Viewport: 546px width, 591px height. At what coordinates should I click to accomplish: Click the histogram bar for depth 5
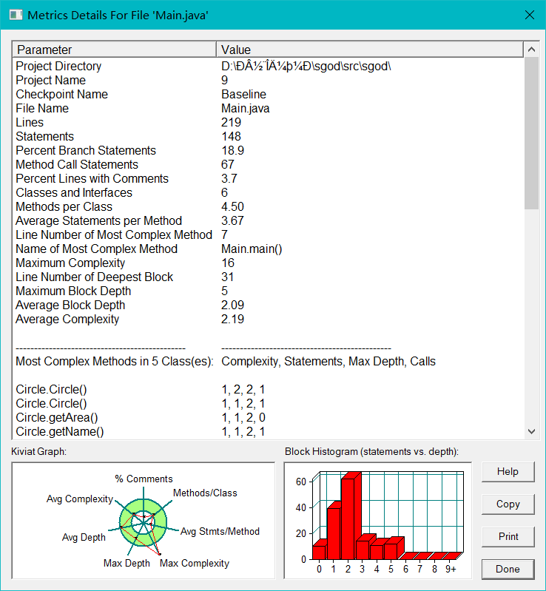click(394, 549)
